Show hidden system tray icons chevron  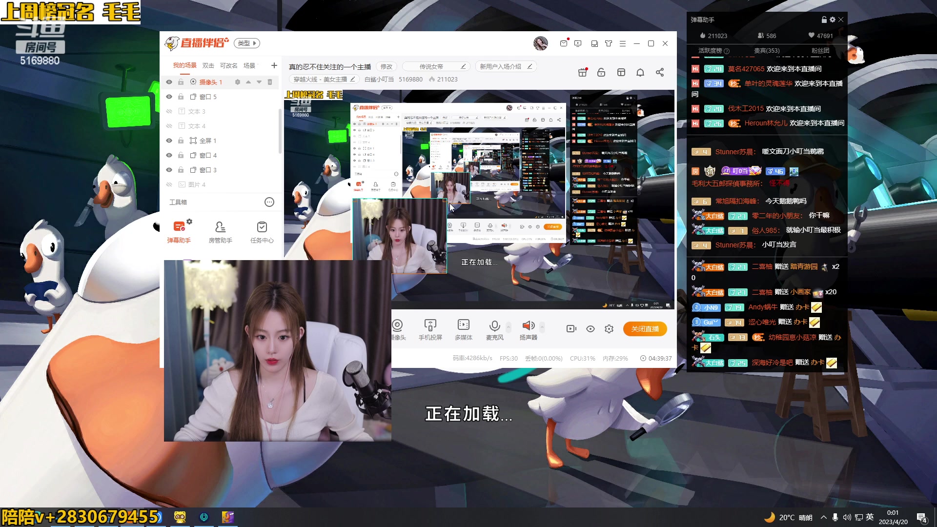824,517
